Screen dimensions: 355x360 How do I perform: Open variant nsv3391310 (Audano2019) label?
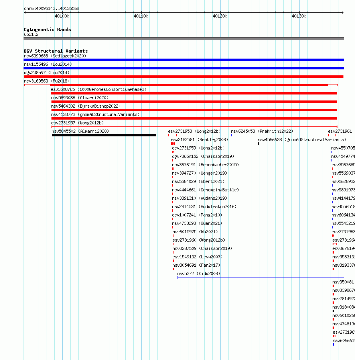[199, 199]
